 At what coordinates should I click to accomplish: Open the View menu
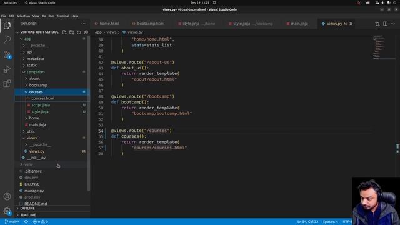[x=36, y=16]
